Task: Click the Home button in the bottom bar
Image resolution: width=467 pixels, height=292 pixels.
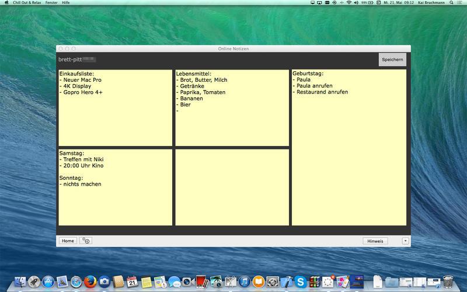Action: click(68, 241)
